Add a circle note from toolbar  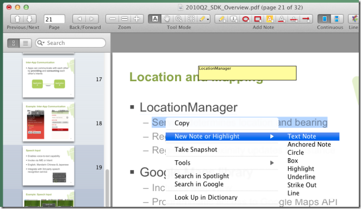(x=246, y=19)
